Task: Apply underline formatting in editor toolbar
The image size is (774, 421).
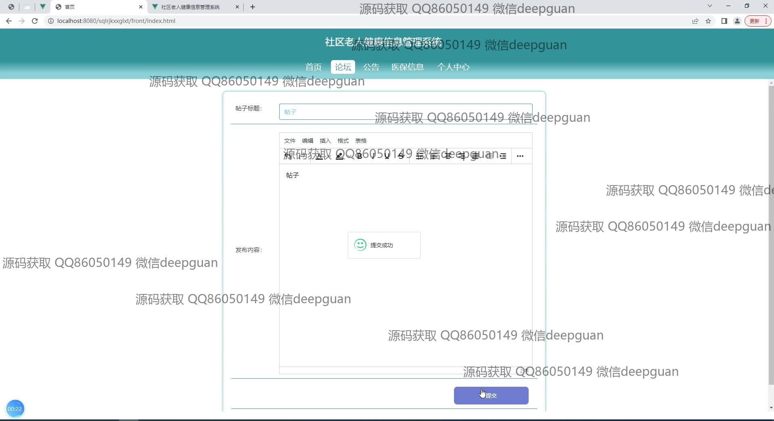Action: [x=387, y=156]
